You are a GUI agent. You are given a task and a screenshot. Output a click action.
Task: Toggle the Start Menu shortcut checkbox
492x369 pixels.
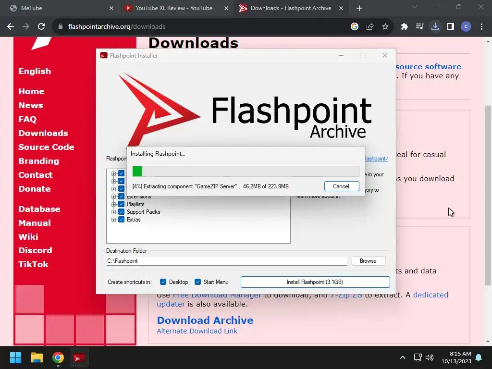(x=197, y=282)
